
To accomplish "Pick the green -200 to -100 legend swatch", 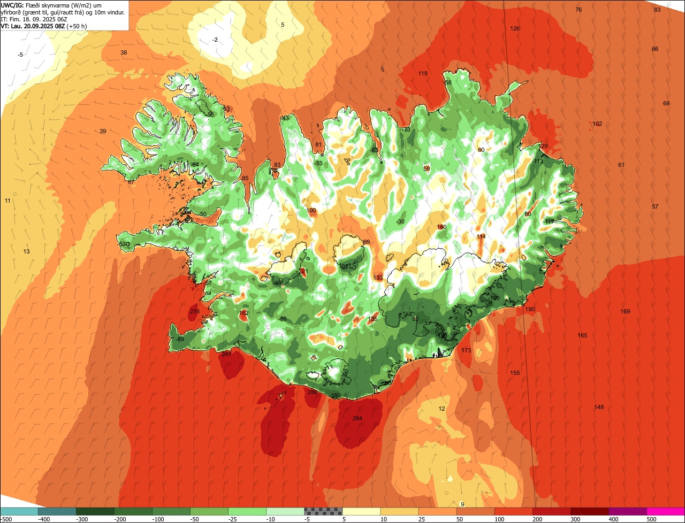I will pyautogui.click(x=133, y=511).
